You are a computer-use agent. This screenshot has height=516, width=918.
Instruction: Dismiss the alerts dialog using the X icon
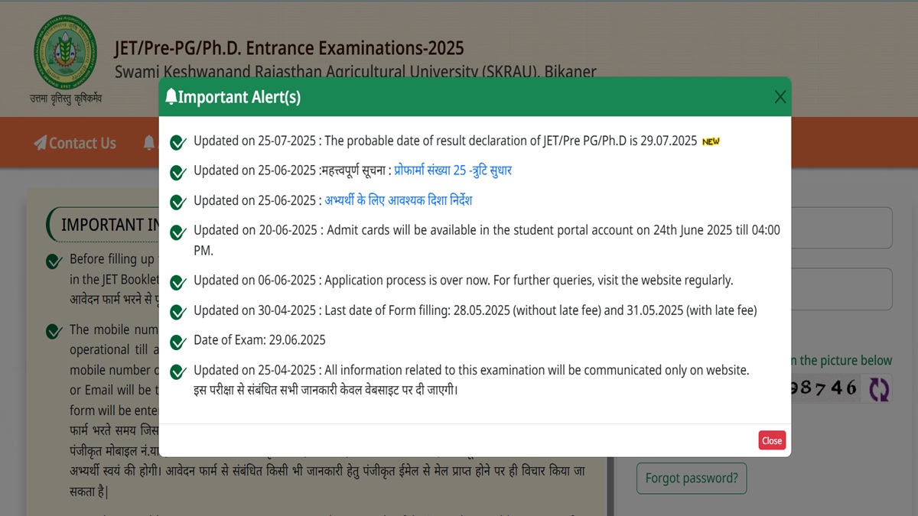(780, 97)
